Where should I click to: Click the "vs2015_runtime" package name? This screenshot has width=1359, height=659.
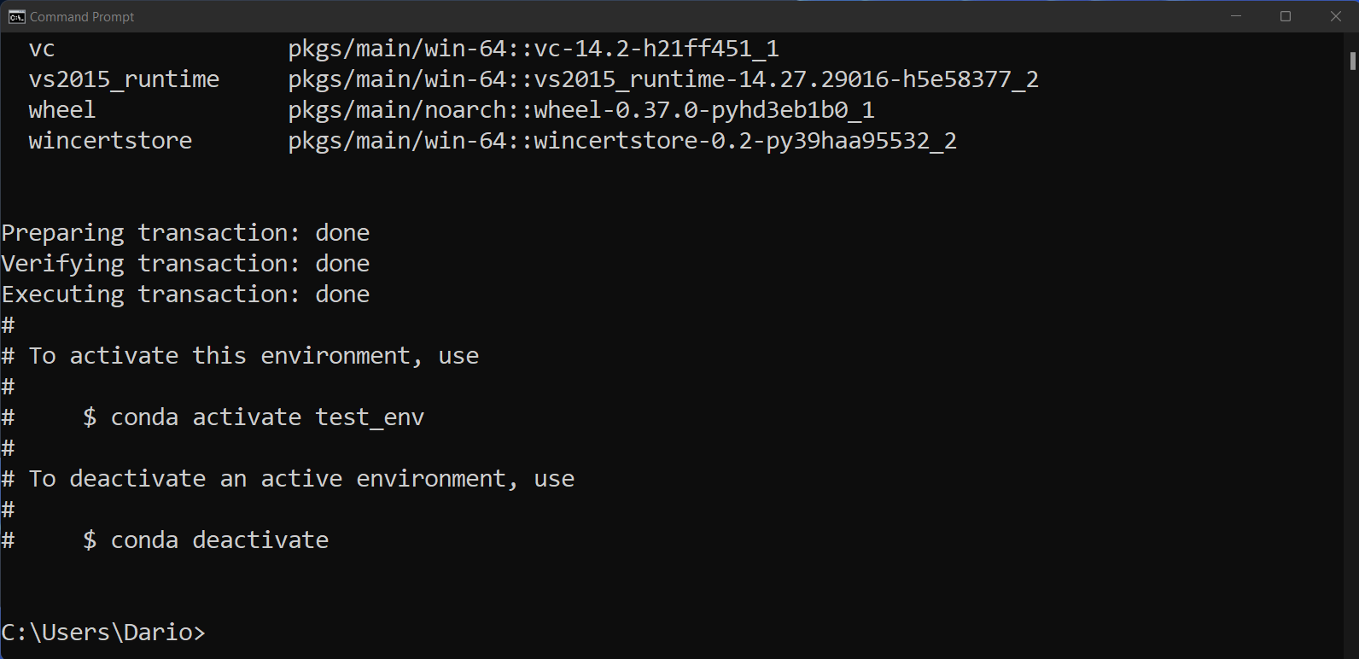click(x=124, y=79)
